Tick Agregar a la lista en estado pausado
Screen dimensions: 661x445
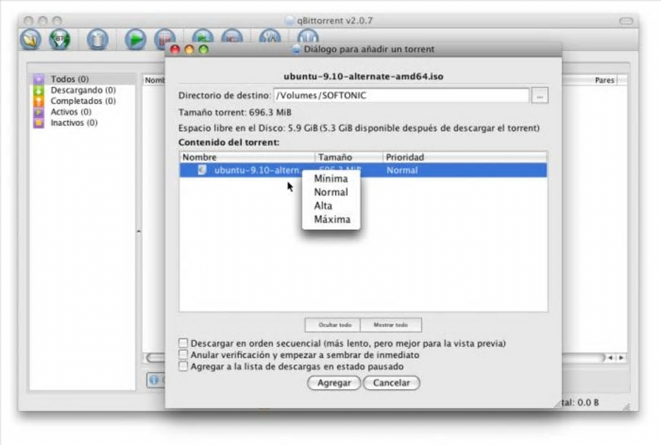(x=183, y=366)
